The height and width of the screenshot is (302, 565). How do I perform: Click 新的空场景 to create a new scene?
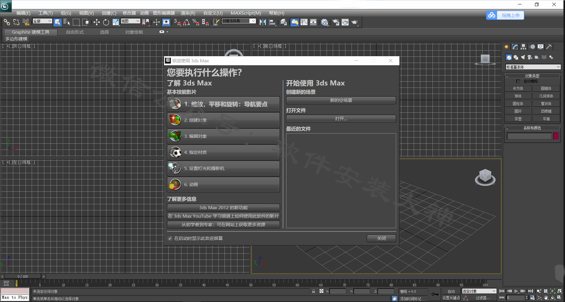(x=341, y=100)
